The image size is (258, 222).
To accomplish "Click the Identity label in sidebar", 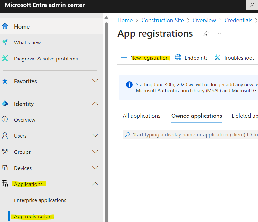I will (24, 104).
